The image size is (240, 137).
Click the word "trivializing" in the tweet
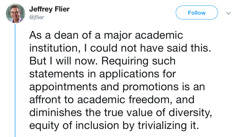click(x=162, y=126)
